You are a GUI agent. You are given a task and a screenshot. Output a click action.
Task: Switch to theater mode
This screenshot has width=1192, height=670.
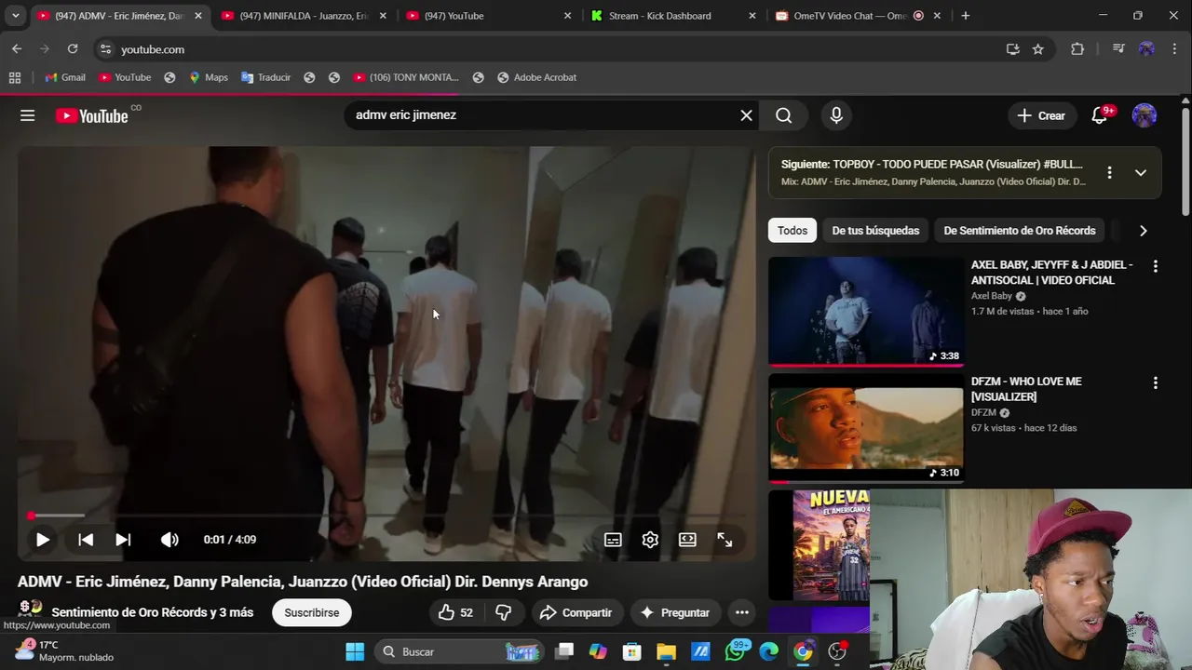687,540
